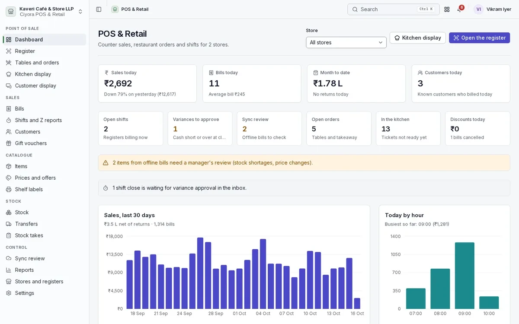
Task: Open Stores and registers section
Action: [x=45, y=282]
